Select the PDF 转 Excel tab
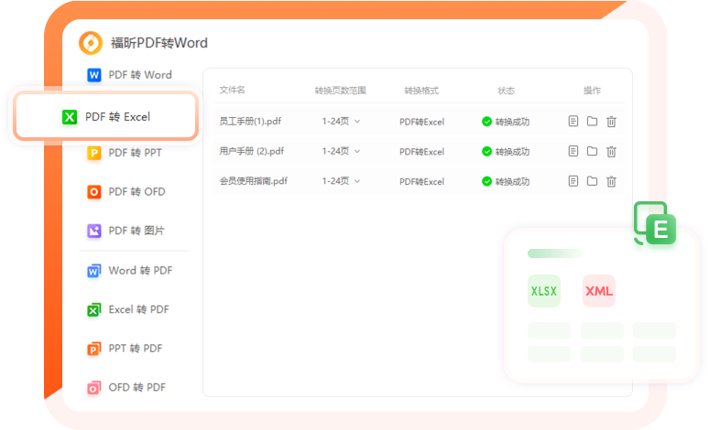 click(105, 117)
